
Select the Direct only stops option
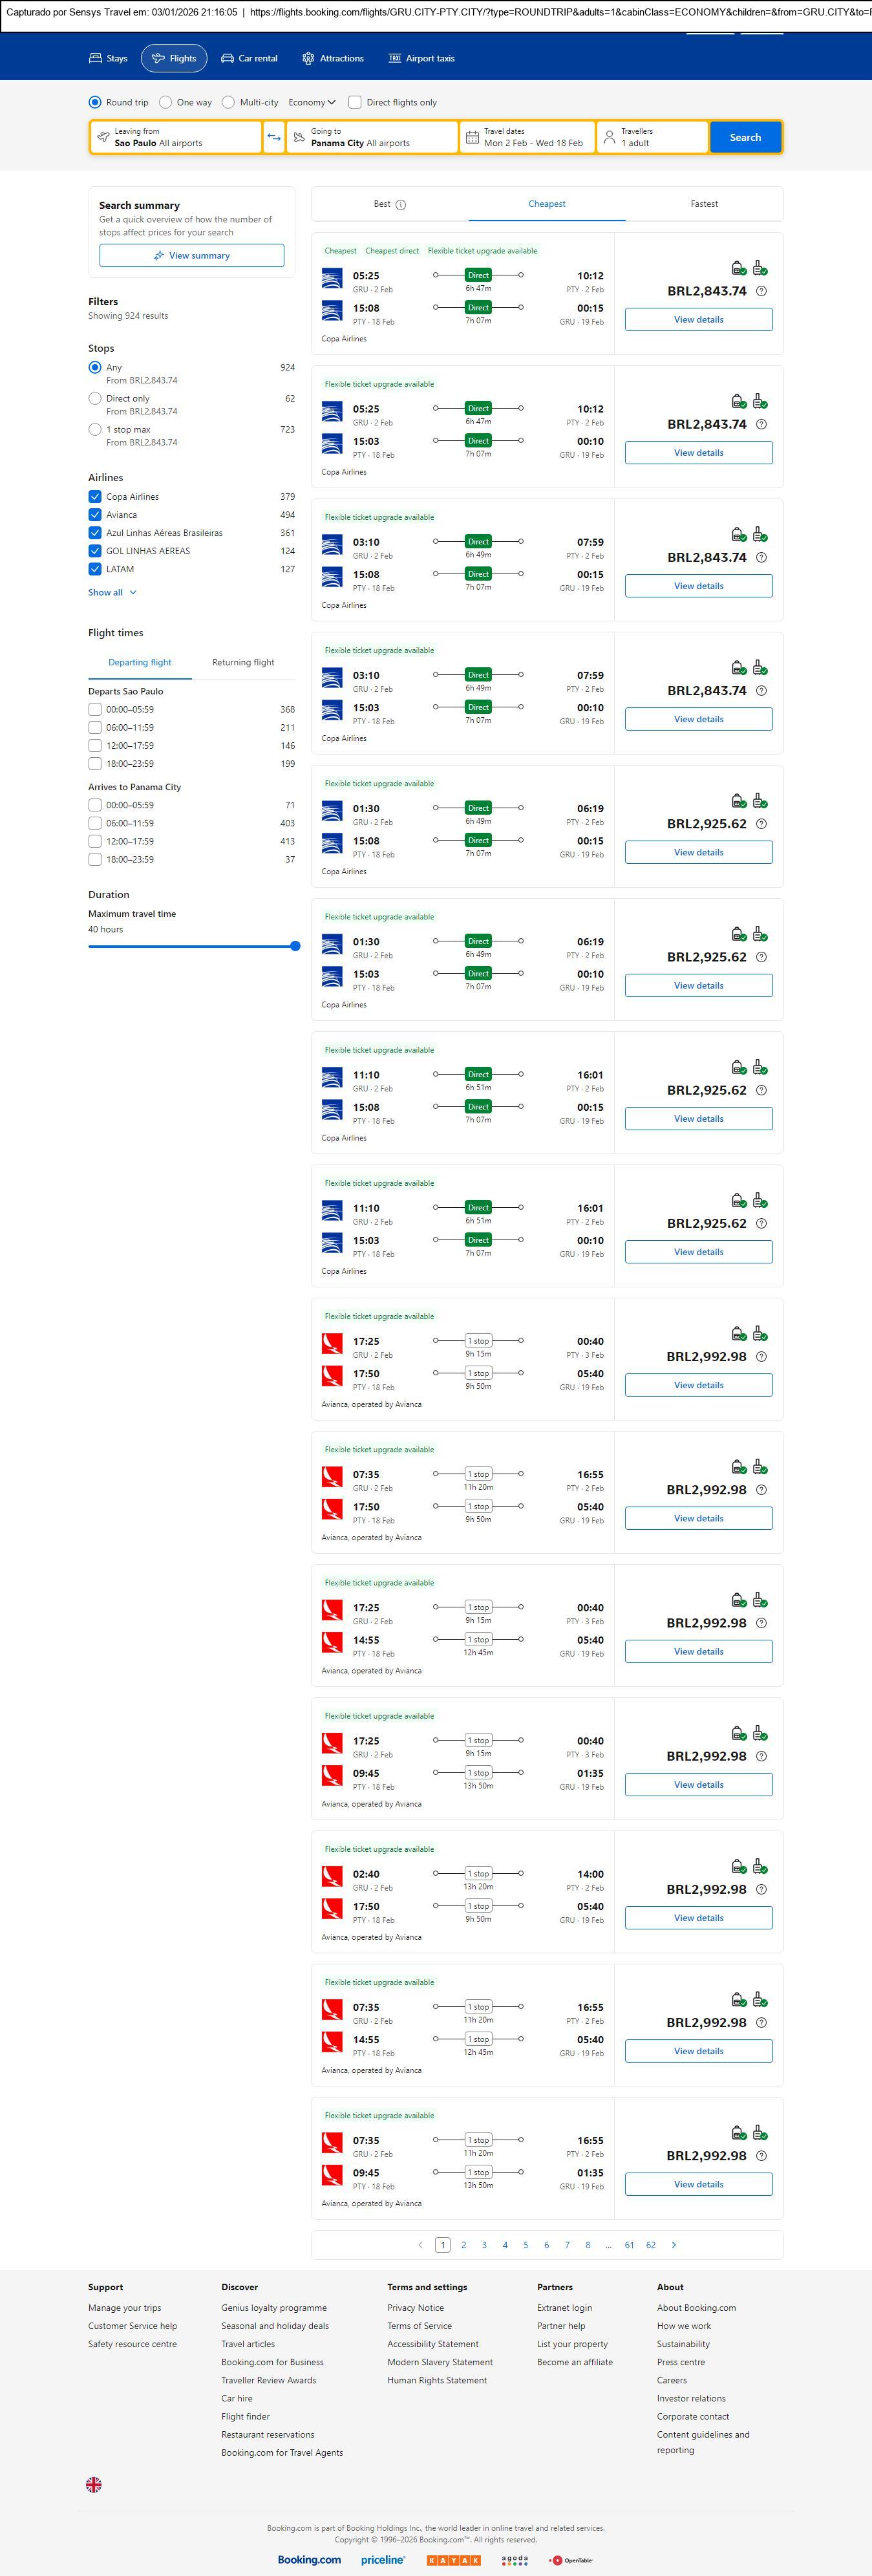tap(95, 398)
